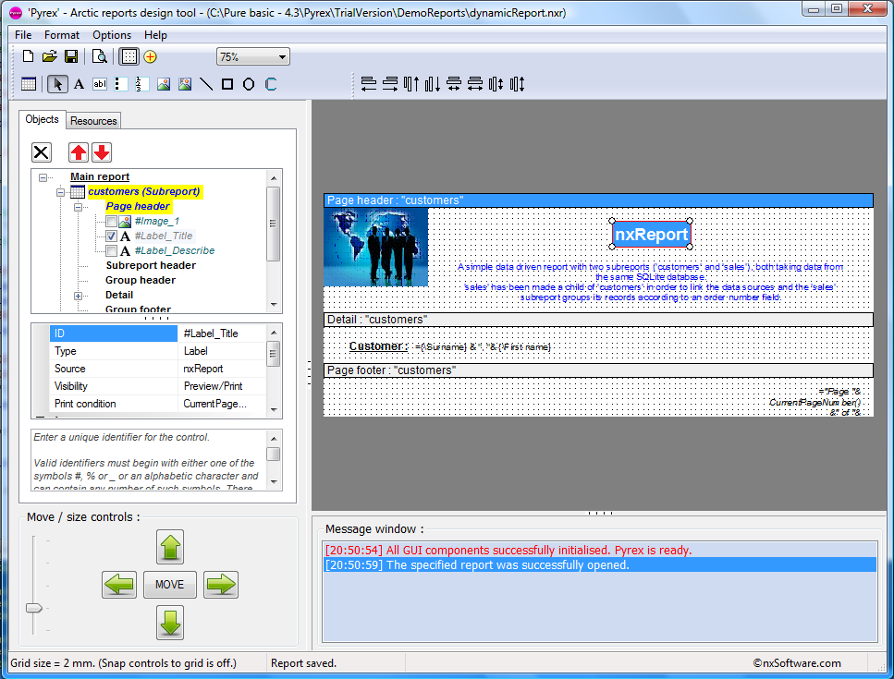Select the Line drawing tool

tap(206, 84)
